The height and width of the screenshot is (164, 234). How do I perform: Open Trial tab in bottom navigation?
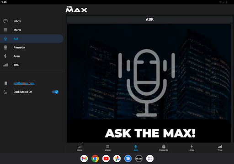220,148
